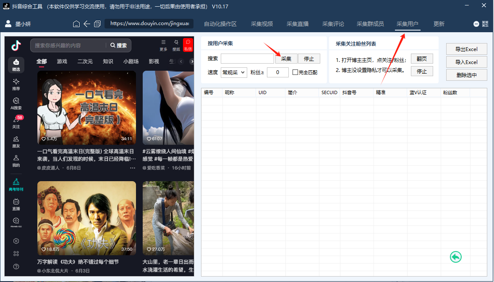Open the 高考特刊 special section

(x=16, y=185)
